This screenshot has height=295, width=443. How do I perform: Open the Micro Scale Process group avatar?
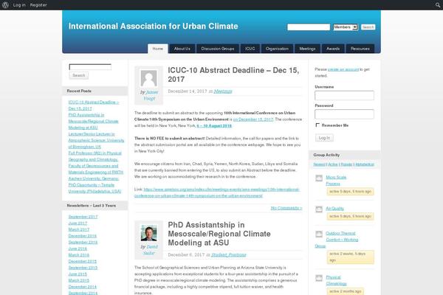(x=319, y=178)
